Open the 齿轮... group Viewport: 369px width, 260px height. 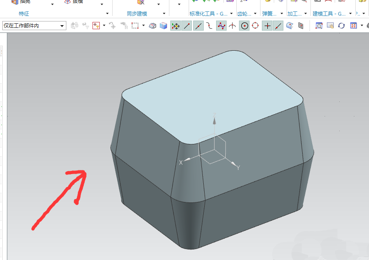point(244,14)
